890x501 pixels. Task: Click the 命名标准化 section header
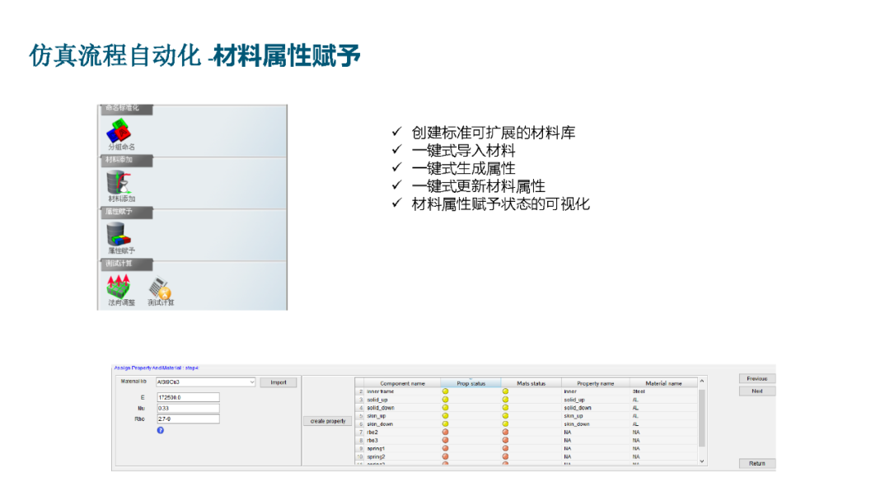pos(125,109)
